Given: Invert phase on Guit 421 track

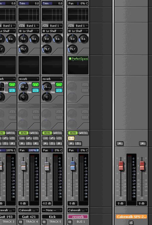Looking at the screenshot, I should coord(29,138).
